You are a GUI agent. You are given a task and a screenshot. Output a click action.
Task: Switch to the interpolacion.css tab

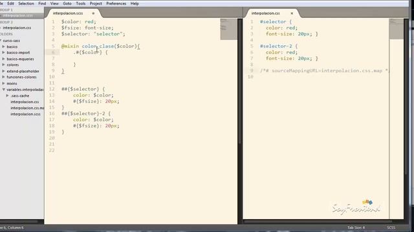coord(265,13)
